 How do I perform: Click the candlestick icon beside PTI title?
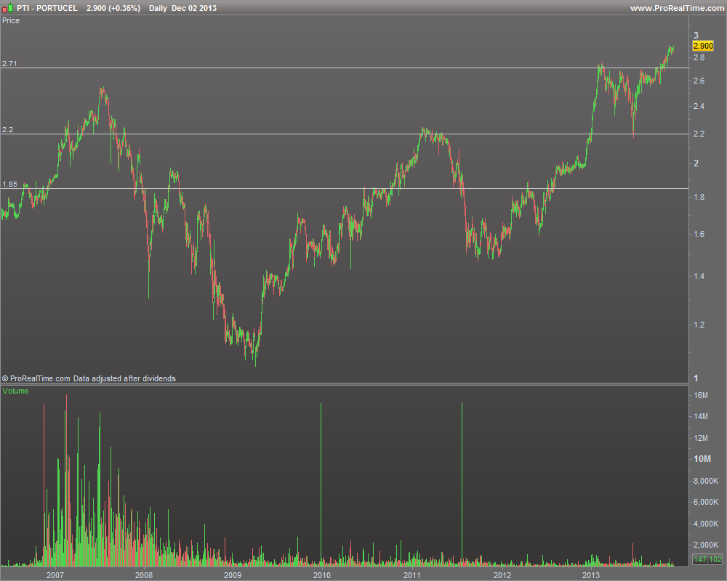pyautogui.click(x=8, y=8)
